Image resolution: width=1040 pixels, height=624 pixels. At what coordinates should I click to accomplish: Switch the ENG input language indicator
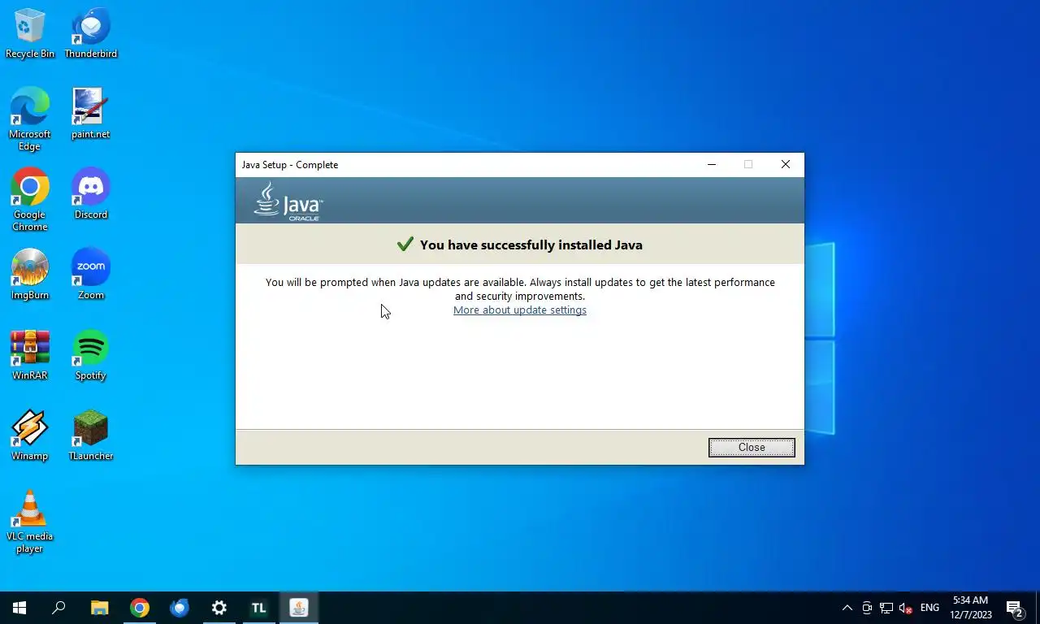929,608
